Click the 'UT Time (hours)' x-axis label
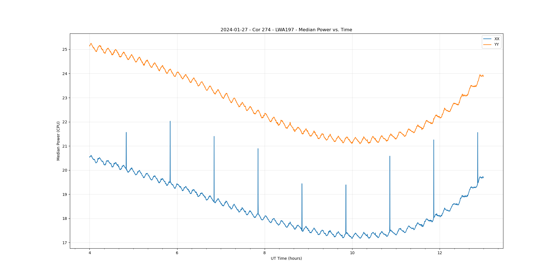 286,258
